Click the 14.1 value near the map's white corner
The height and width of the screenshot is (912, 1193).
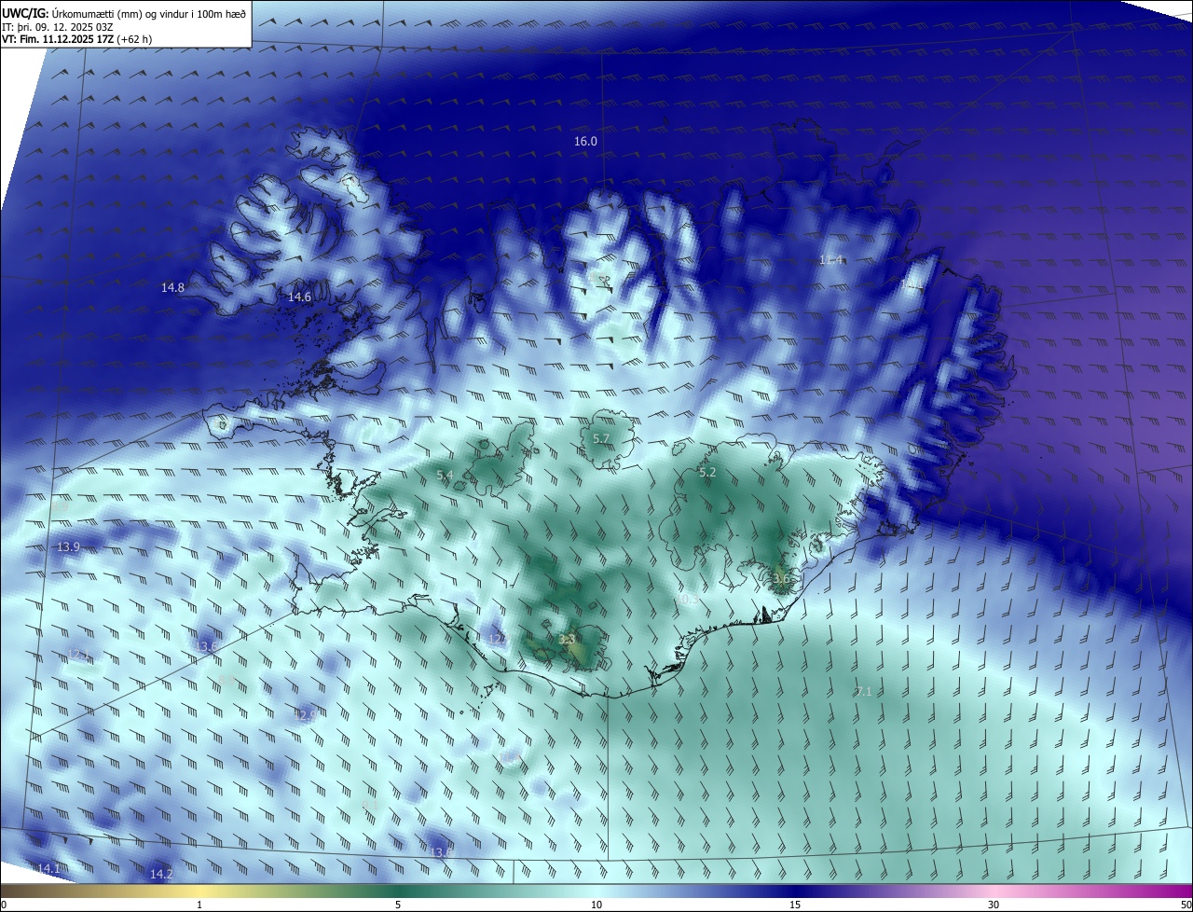(48, 868)
